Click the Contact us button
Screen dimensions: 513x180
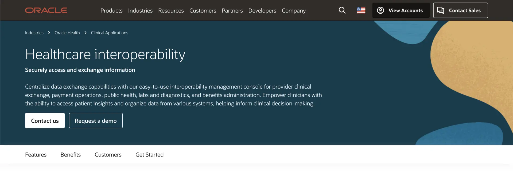45,120
